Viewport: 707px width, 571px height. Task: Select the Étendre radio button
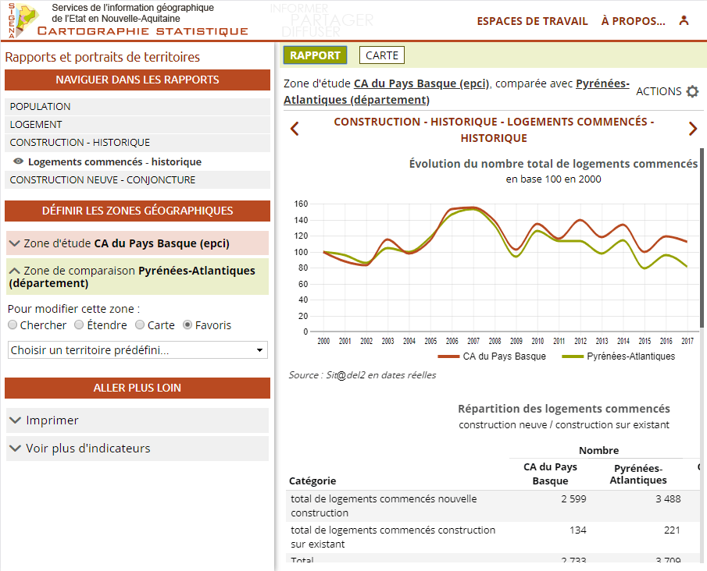(x=79, y=325)
